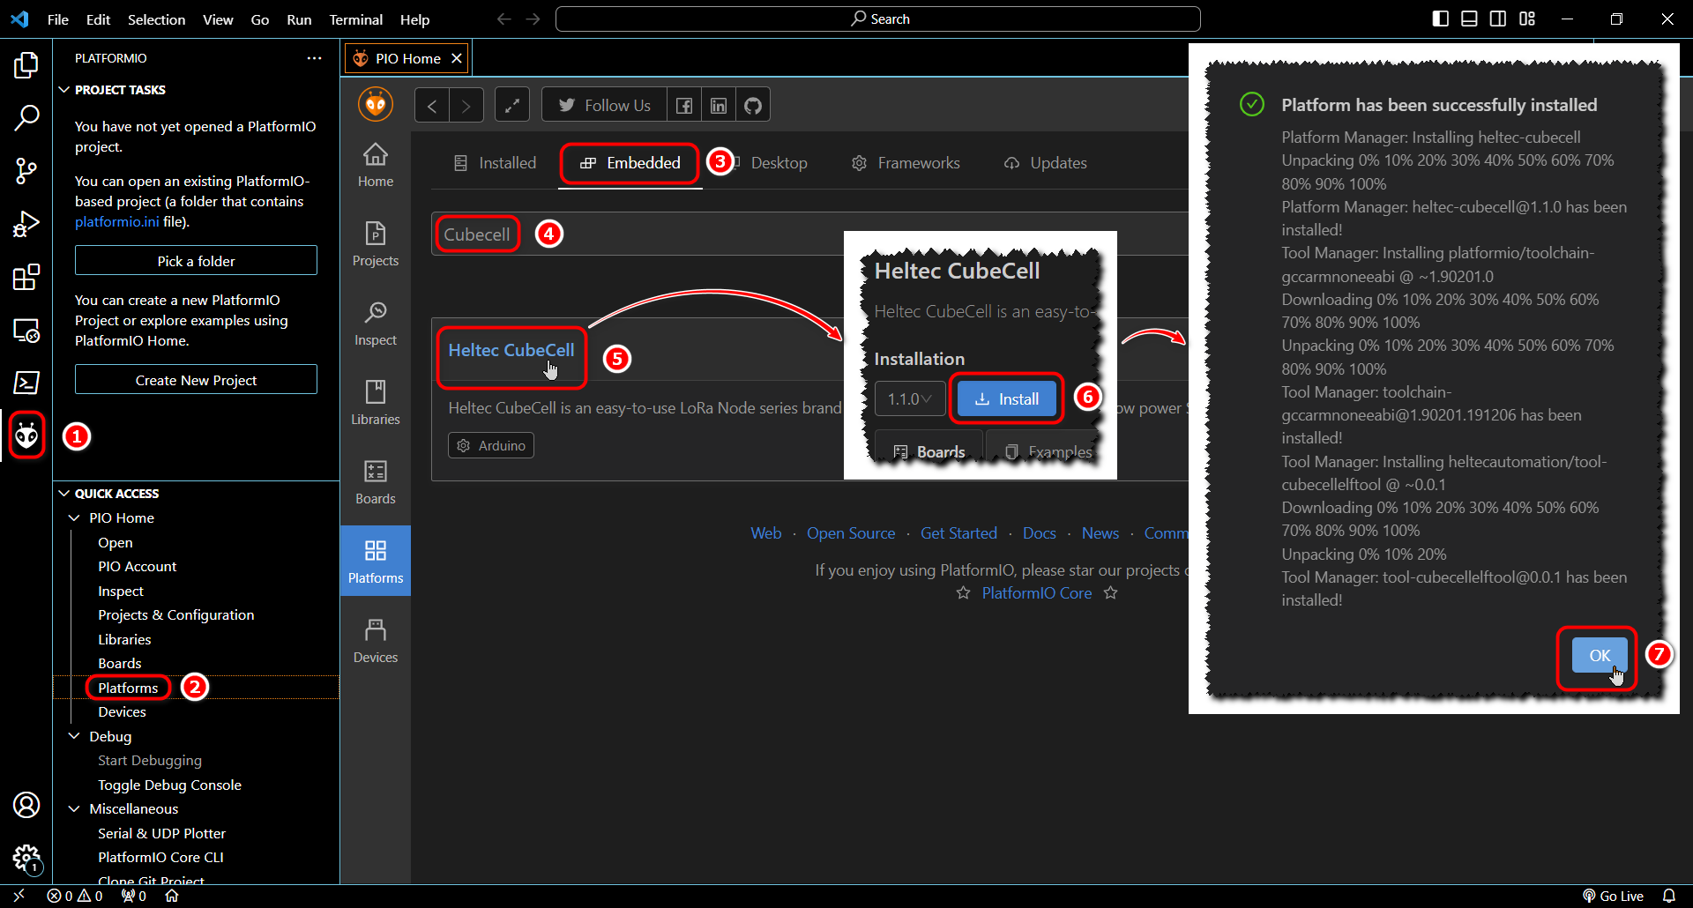Open Platforms in PIO sidebar
The height and width of the screenshot is (908, 1693).
(x=376, y=562)
